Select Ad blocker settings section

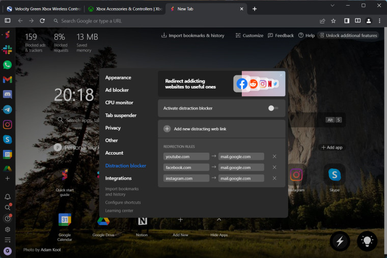(x=117, y=90)
